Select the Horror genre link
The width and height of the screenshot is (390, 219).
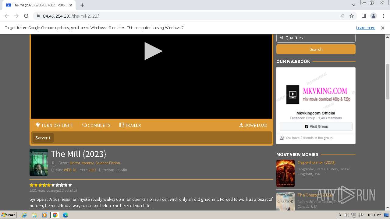(x=75, y=163)
